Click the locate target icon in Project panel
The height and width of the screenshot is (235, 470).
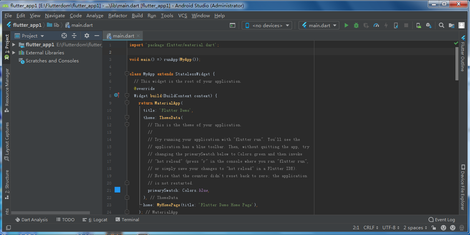[x=64, y=36]
